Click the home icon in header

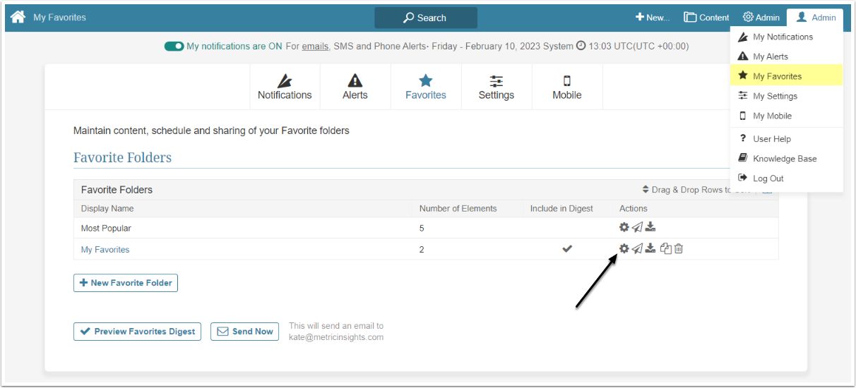[x=18, y=17]
